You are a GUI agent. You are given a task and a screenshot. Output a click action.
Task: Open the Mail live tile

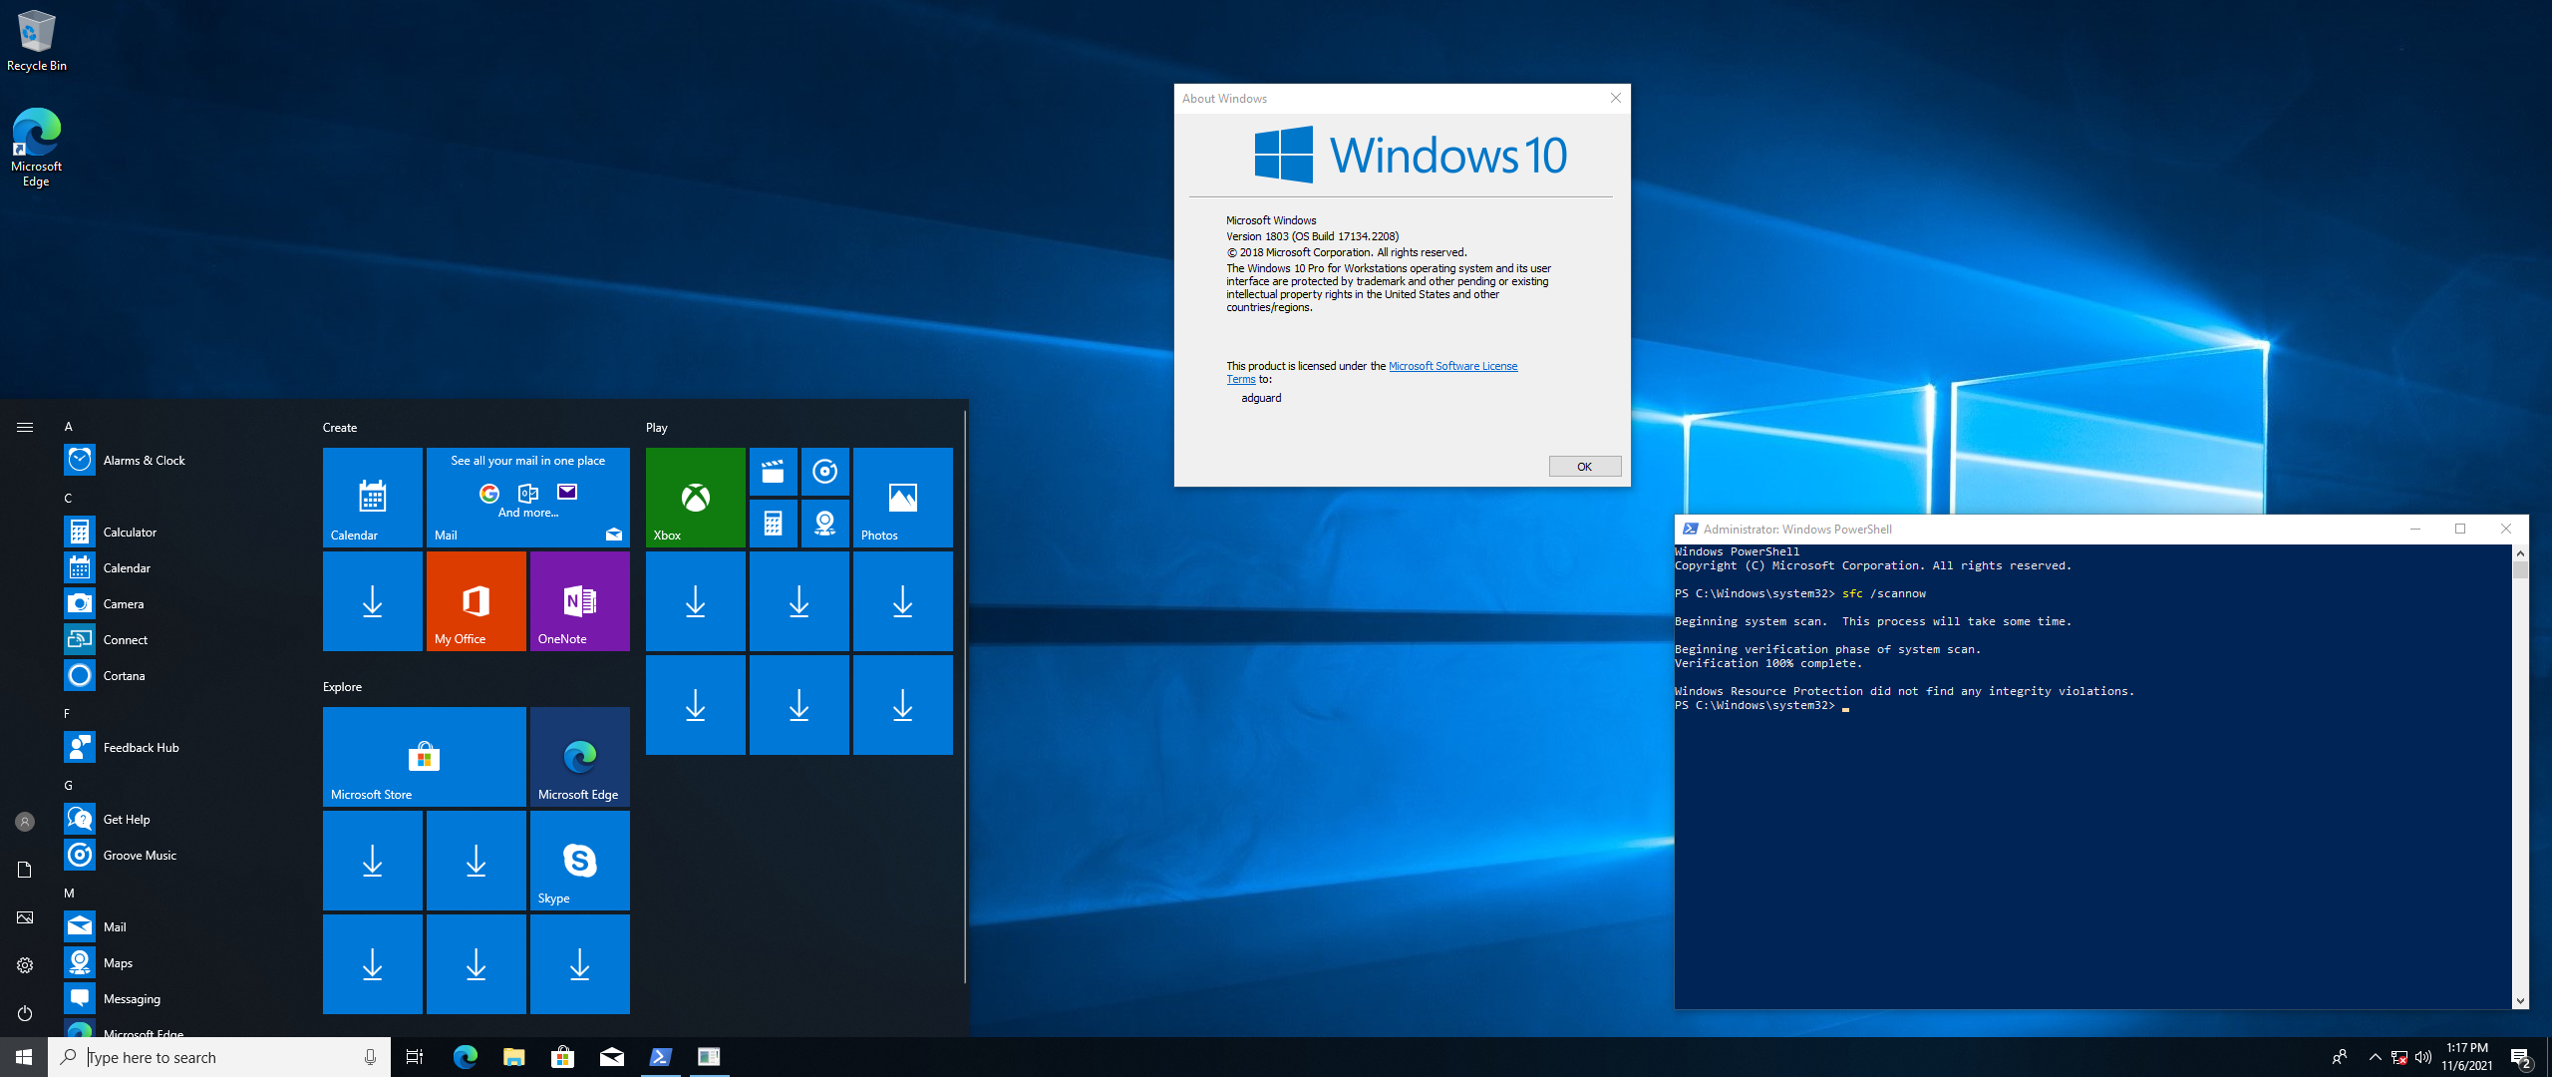point(528,498)
